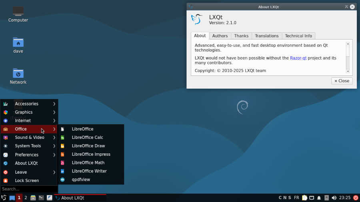The image size is (360, 202).
Task: Switch to desktop 1 in the pager
Action: [19, 198]
